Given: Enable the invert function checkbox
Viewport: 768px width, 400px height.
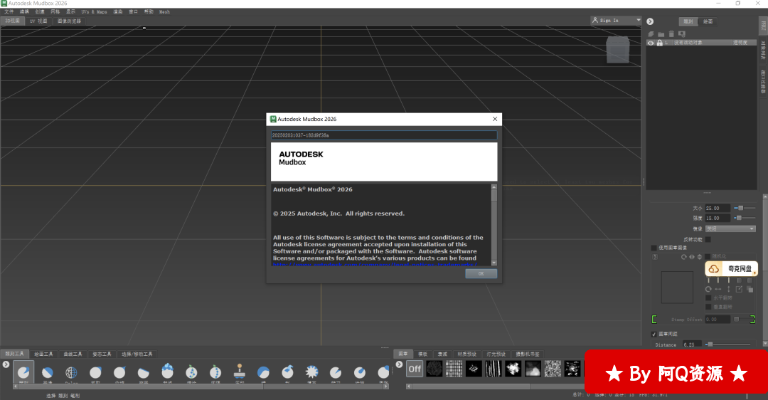Looking at the screenshot, I should point(708,239).
